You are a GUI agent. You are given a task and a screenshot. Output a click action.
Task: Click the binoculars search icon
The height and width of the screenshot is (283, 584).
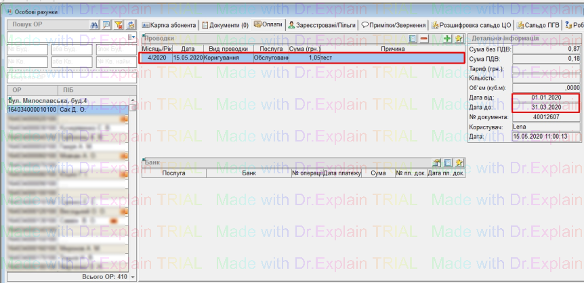tap(94, 25)
